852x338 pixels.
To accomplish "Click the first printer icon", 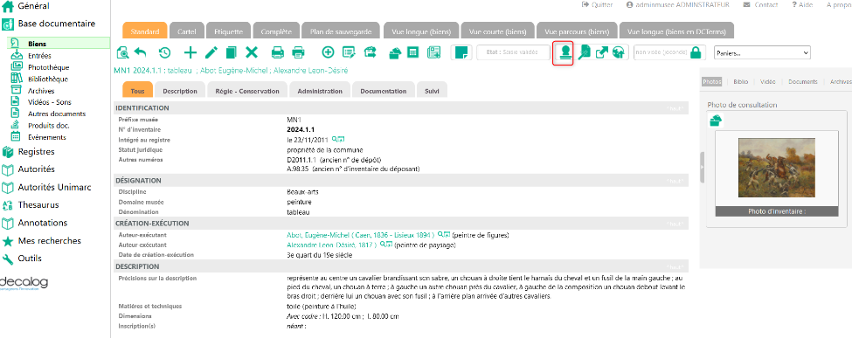I will tap(278, 52).
